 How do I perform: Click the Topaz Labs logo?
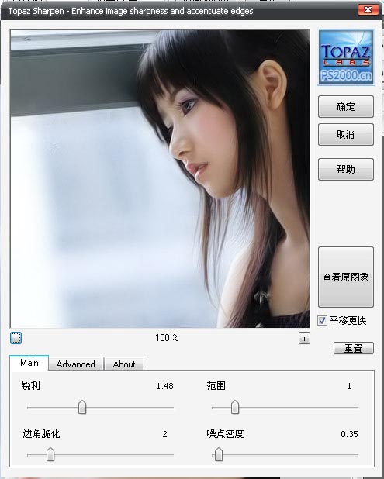346,57
